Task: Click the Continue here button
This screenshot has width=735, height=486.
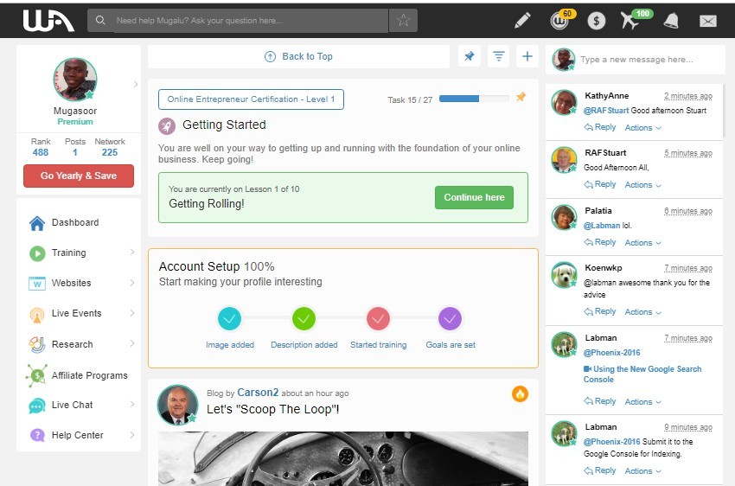Action: (x=474, y=197)
